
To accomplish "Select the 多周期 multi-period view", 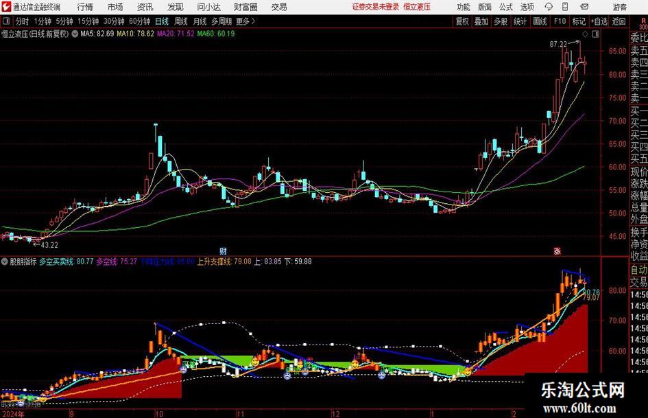I will (221, 21).
